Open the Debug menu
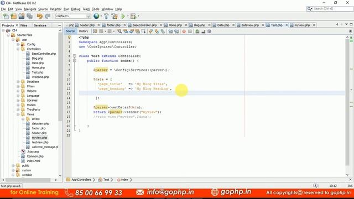The width and height of the screenshot is (354, 199). (76, 9)
